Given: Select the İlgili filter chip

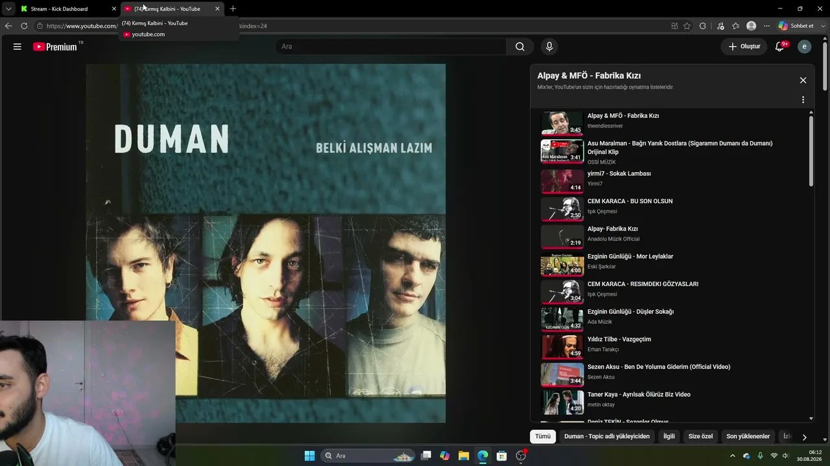Looking at the screenshot, I should (669, 436).
